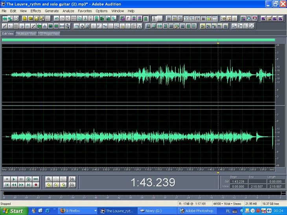
Task: Click the Multitrack view toolbar icon
Action: [11, 18]
